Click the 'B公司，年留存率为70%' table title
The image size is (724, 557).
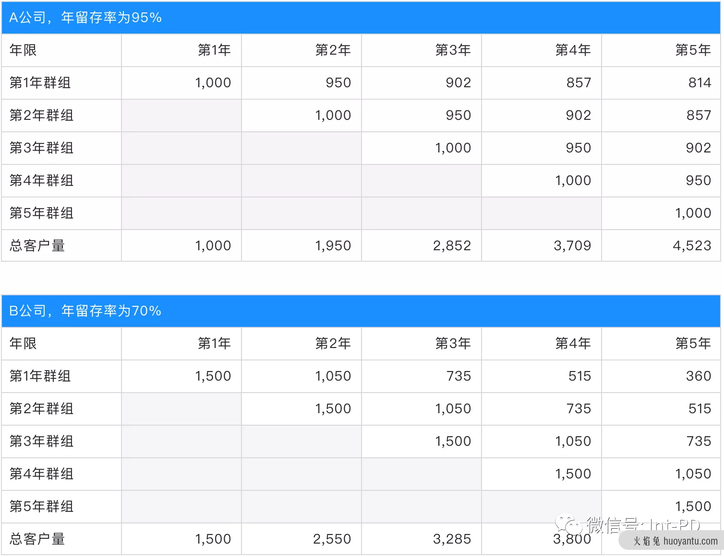coord(85,311)
